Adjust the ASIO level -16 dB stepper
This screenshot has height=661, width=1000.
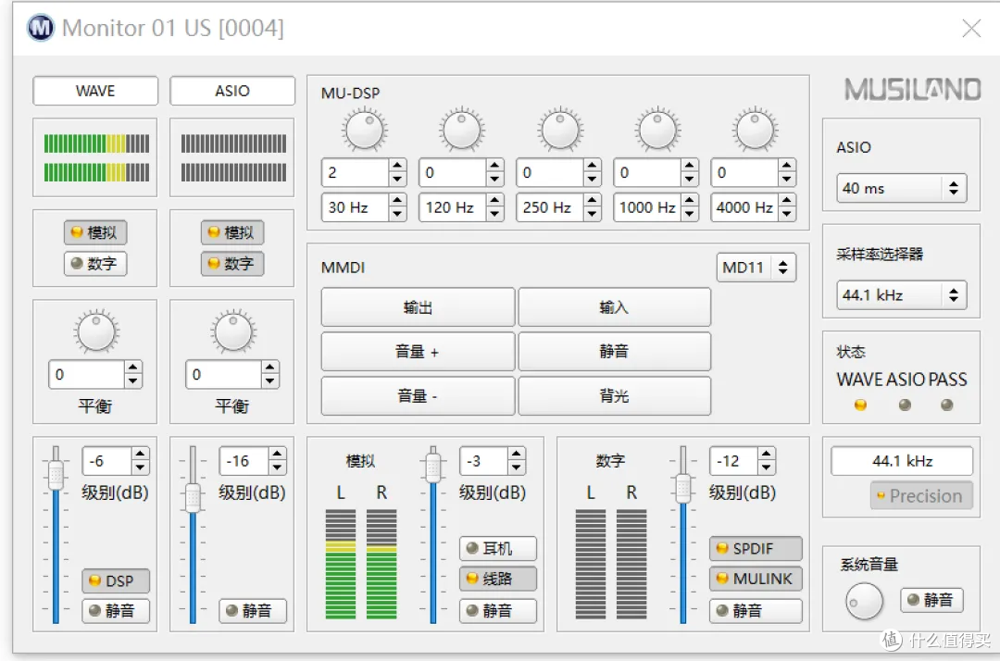coord(278,461)
